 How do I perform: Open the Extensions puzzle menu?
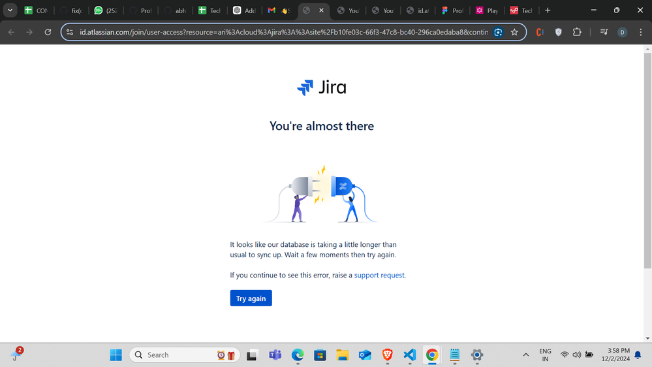tap(577, 32)
